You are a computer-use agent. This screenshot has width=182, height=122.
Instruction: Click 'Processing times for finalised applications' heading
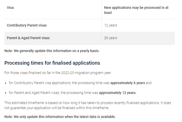pyautogui.click(x=52, y=63)
